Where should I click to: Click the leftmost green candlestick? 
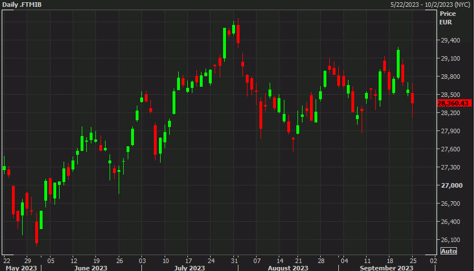[4, 168]
